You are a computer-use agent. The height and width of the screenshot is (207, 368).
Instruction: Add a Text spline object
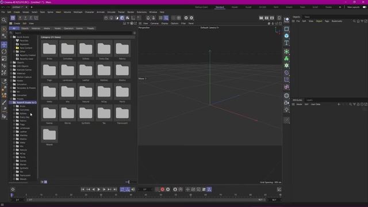[x=286, y=43]
